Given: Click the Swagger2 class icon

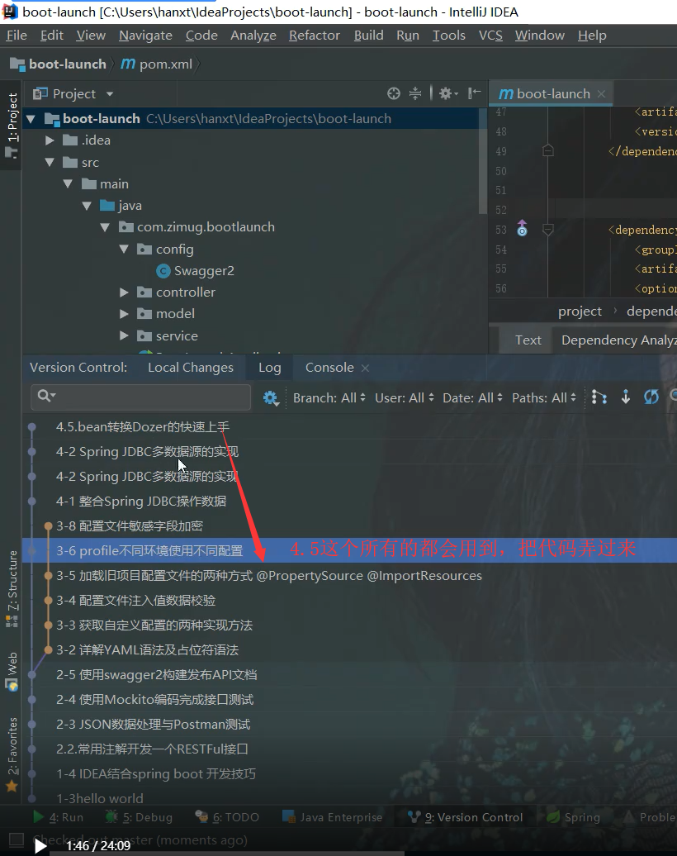Looking at the screenshot, I should (x=163, y=271).
